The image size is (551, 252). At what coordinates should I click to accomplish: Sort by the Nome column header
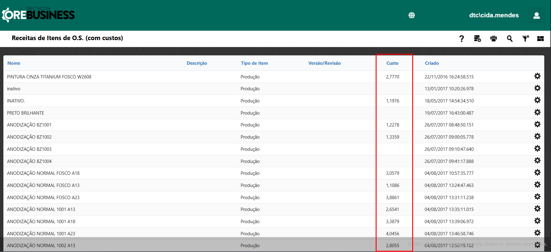[x=14, y=63]
